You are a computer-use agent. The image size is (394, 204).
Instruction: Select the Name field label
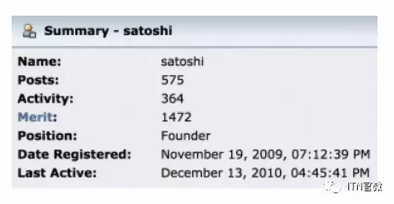(x=39, y=62)
